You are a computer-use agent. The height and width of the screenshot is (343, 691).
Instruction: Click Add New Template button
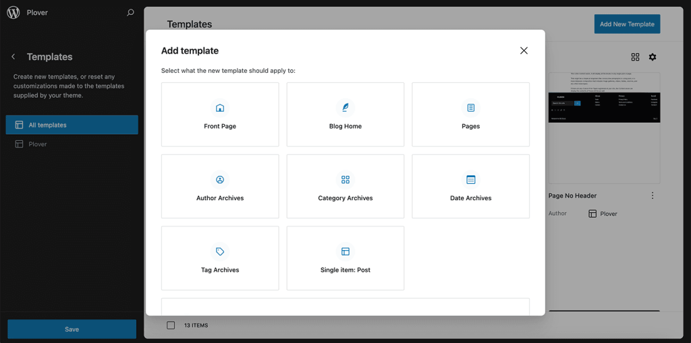click(x=627, y=24)
